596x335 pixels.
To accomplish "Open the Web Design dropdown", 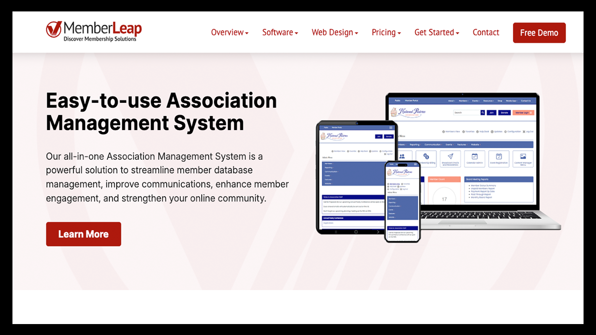I will [335, 33].
